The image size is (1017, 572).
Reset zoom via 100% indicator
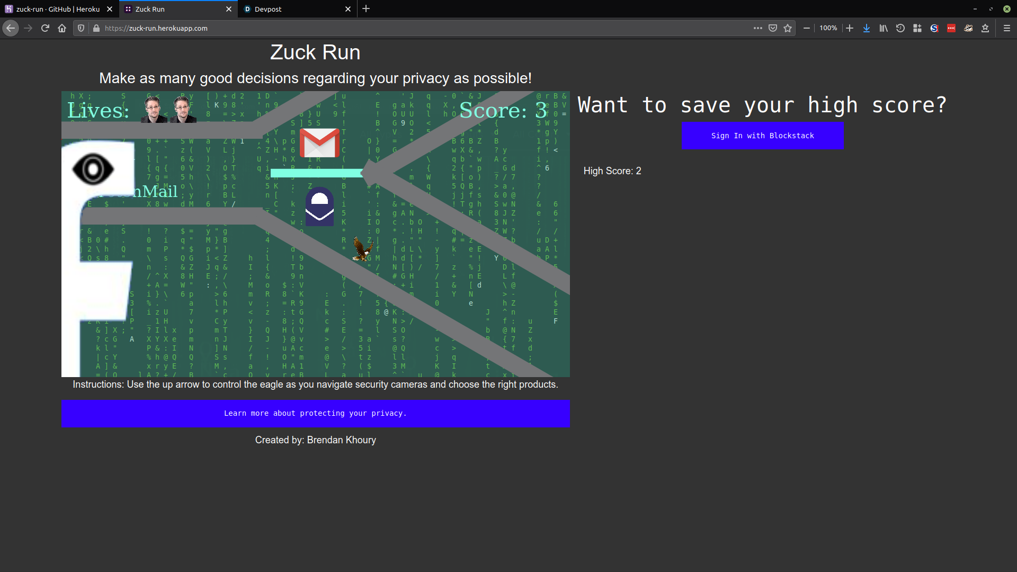tap(828, 28)
